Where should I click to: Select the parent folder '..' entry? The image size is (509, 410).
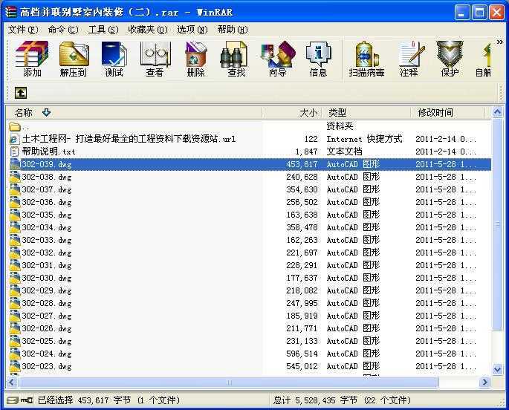[19, 126]
